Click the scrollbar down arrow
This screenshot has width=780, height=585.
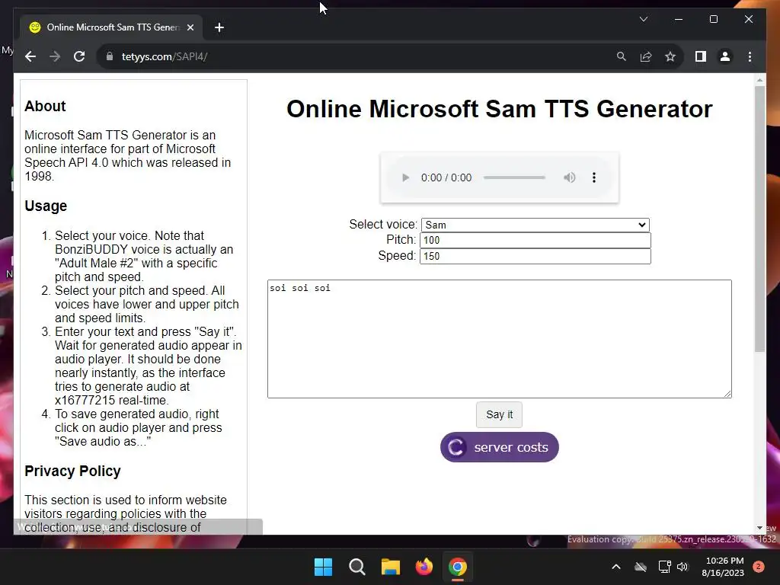click(x=759, y=529)
